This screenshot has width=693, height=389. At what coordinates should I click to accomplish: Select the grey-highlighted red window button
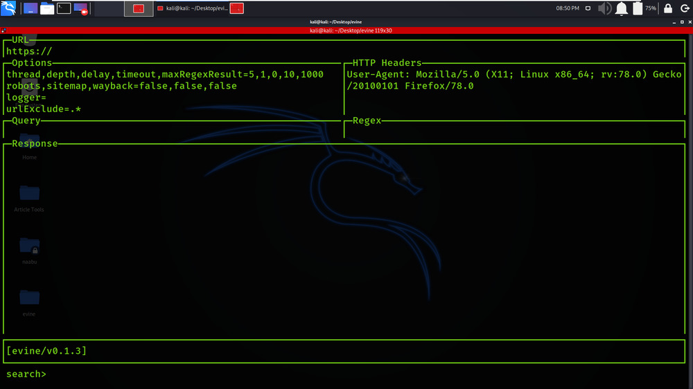139,8
